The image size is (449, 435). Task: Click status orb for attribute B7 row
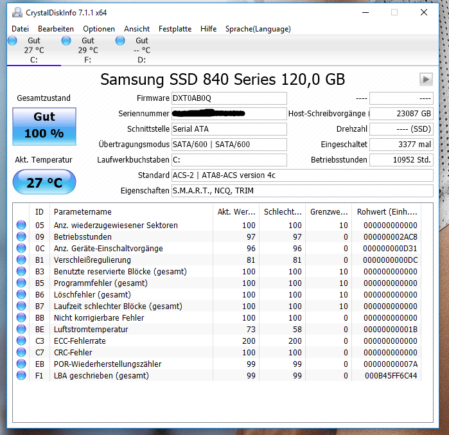[x=21, y=306]
